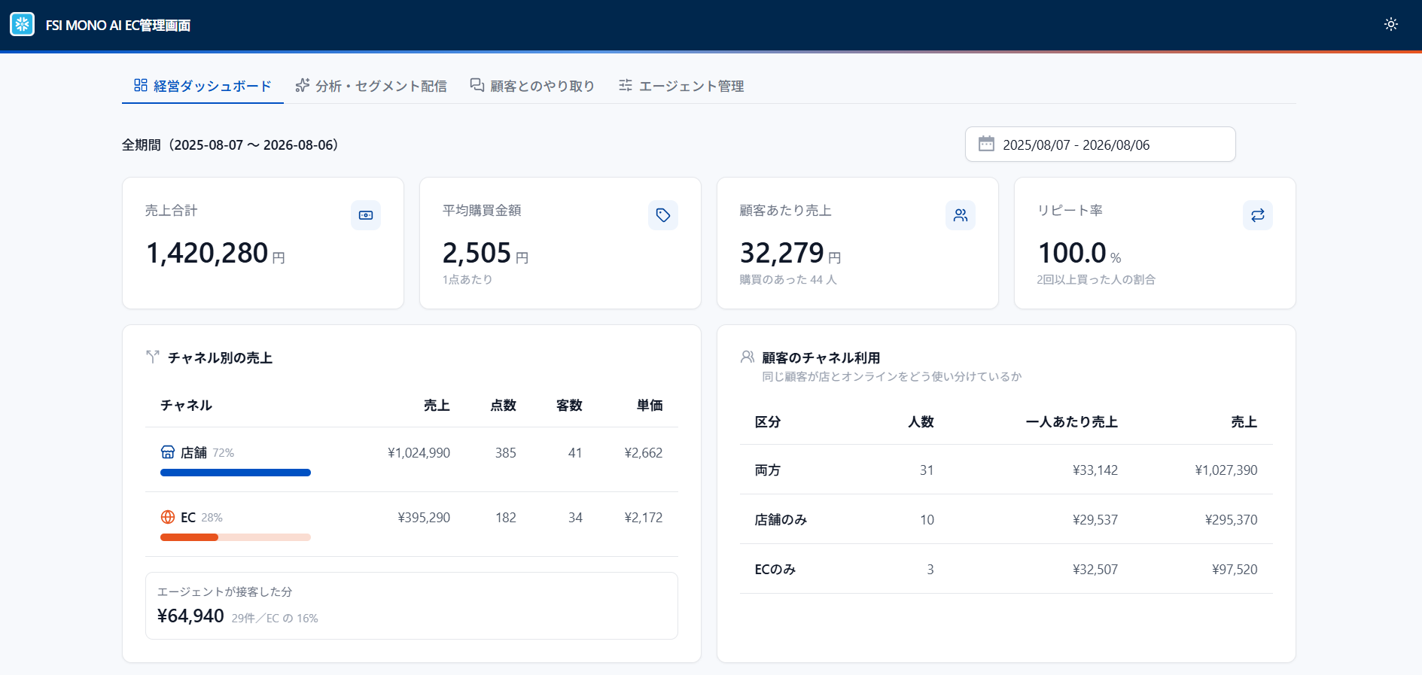The height and width of the screenshot is (675, 1422).
Task: Click the 単価 column header
Action: pyautogui.click(x=650, y=405)
